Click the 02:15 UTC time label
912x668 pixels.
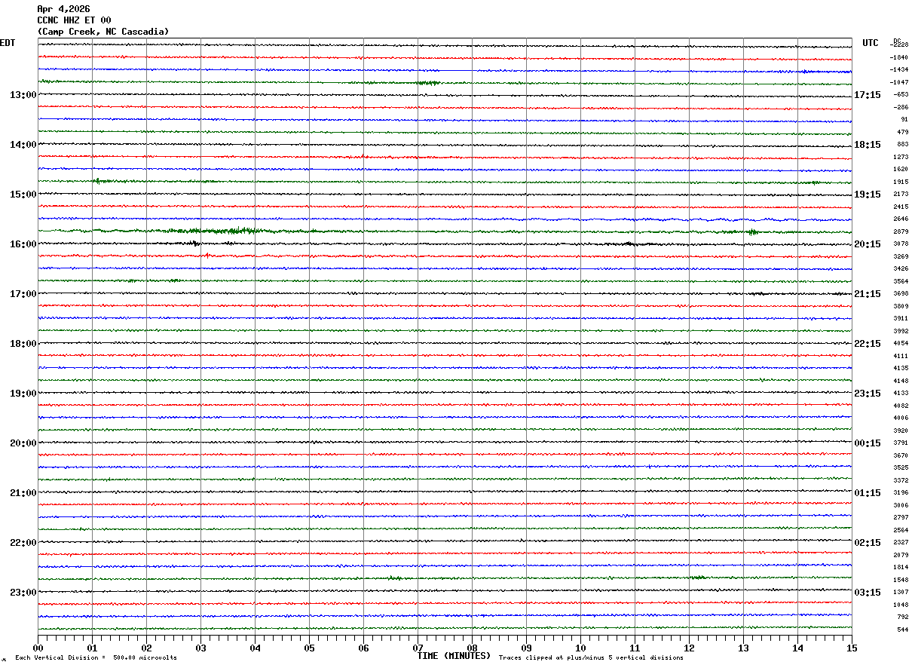coord(867,543)
